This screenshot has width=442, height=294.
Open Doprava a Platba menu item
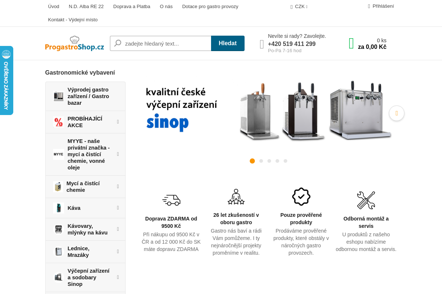(132, 7)
